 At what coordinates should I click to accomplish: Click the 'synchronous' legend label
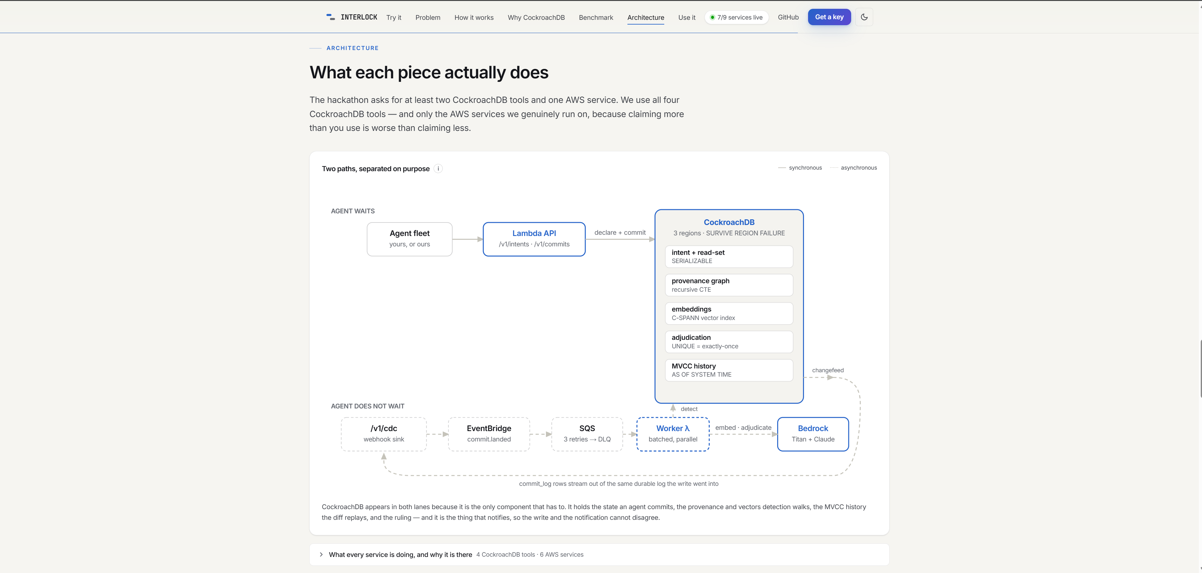pos(806,168)
